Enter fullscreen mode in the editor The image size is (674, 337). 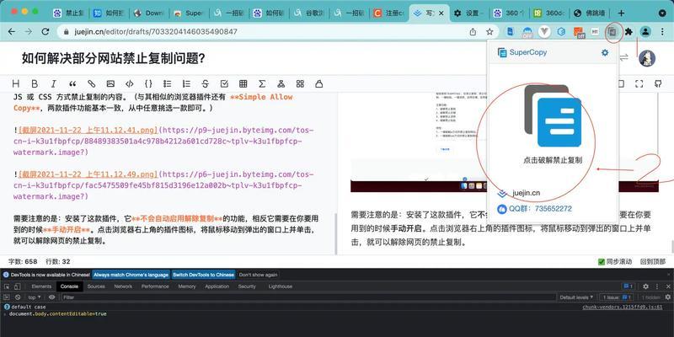tap(639, 83)
